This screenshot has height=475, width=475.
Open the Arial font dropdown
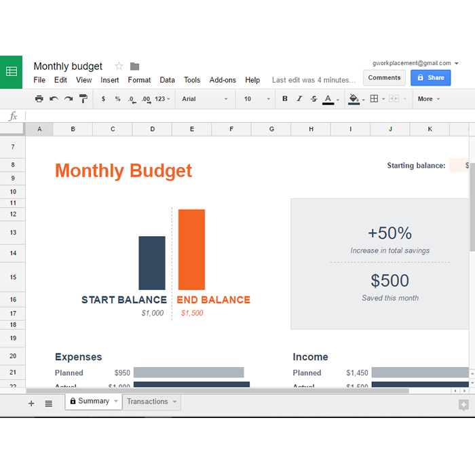(x=204, y=99)
